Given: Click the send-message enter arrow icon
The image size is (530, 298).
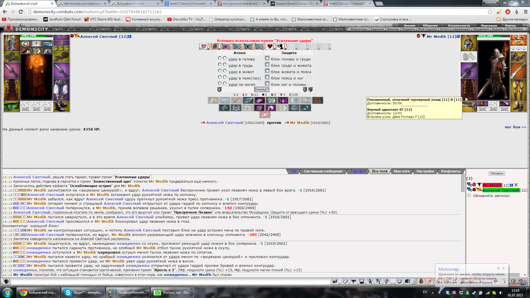Looking at the screenshot, I should click(335, 281).
